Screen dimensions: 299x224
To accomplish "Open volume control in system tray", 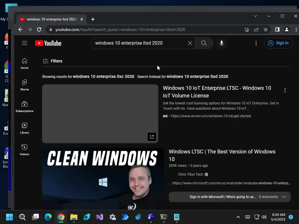I will [x=264, y=217].
